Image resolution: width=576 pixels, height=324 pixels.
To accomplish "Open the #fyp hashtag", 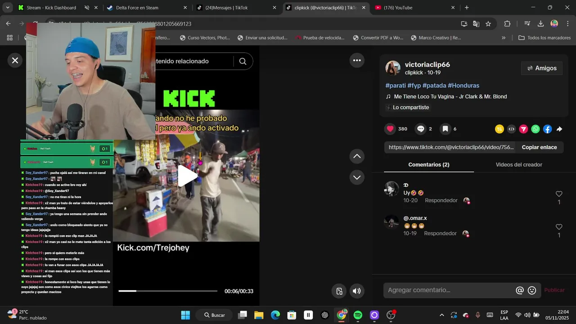I will (x=414, y=85).
